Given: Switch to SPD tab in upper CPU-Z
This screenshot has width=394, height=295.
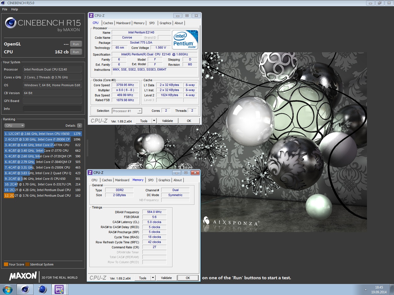Looking at the screenshot, I should pyautogui.click(x=152, y=23).
